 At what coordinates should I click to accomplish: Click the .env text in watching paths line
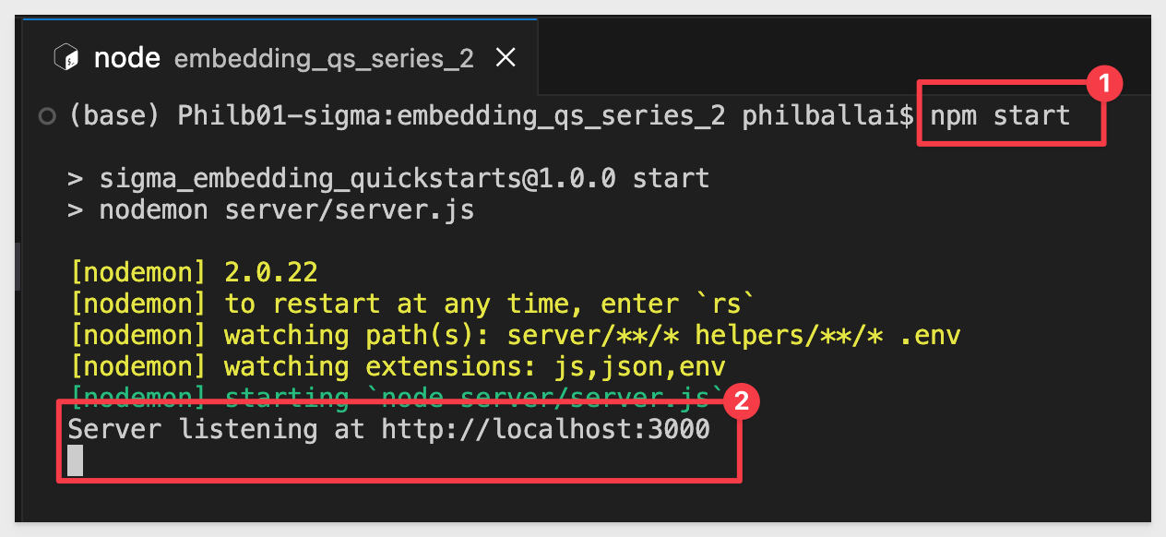point(930,335)
